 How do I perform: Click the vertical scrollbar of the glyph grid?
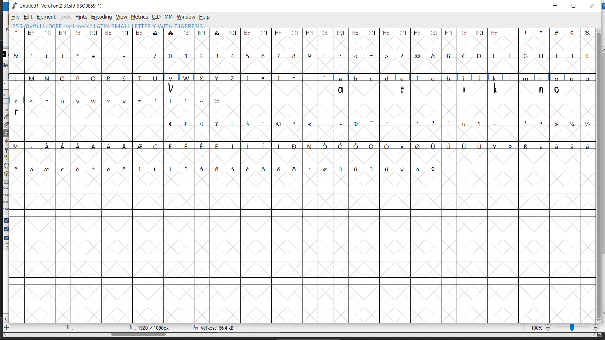click(x=599, y=176)
